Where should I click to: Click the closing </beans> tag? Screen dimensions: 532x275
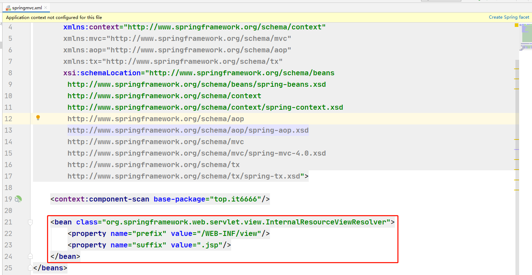coord(50,268)
